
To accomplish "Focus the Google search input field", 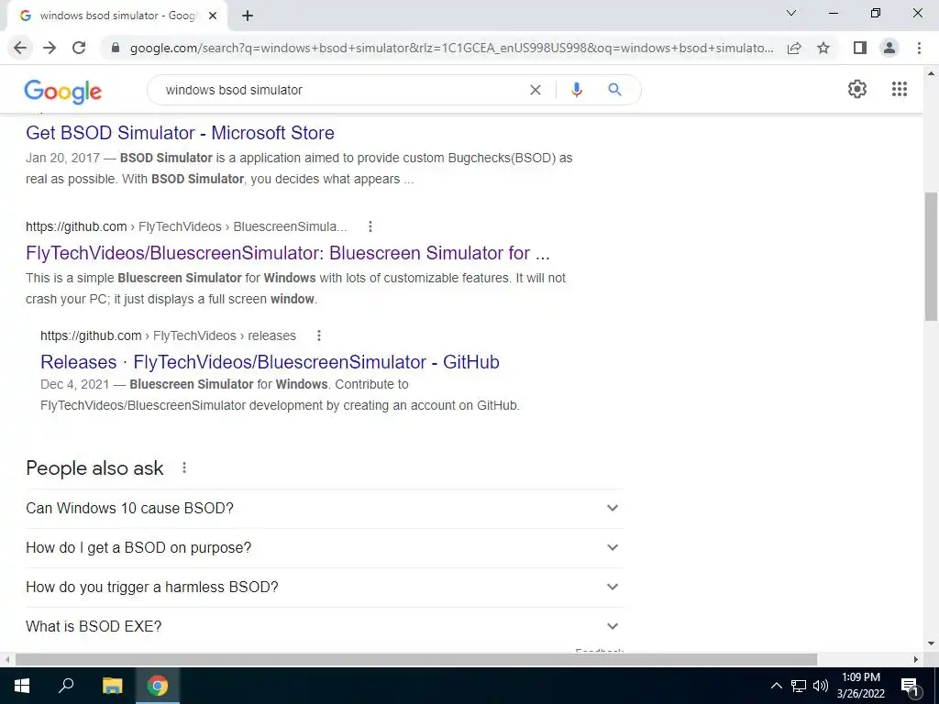I will click(341, 90).
